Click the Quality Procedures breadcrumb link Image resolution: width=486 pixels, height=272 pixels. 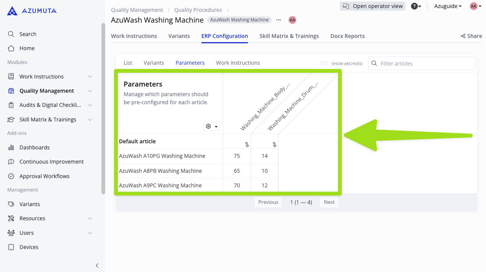pyautogui.click(x=198, y=10)
